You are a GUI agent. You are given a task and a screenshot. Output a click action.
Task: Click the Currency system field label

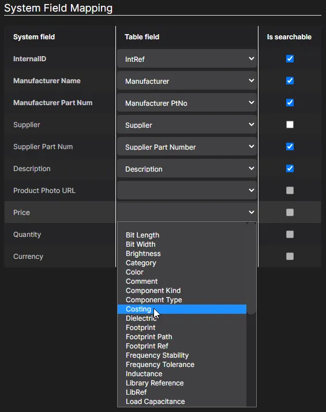click(x=28, y=257)
